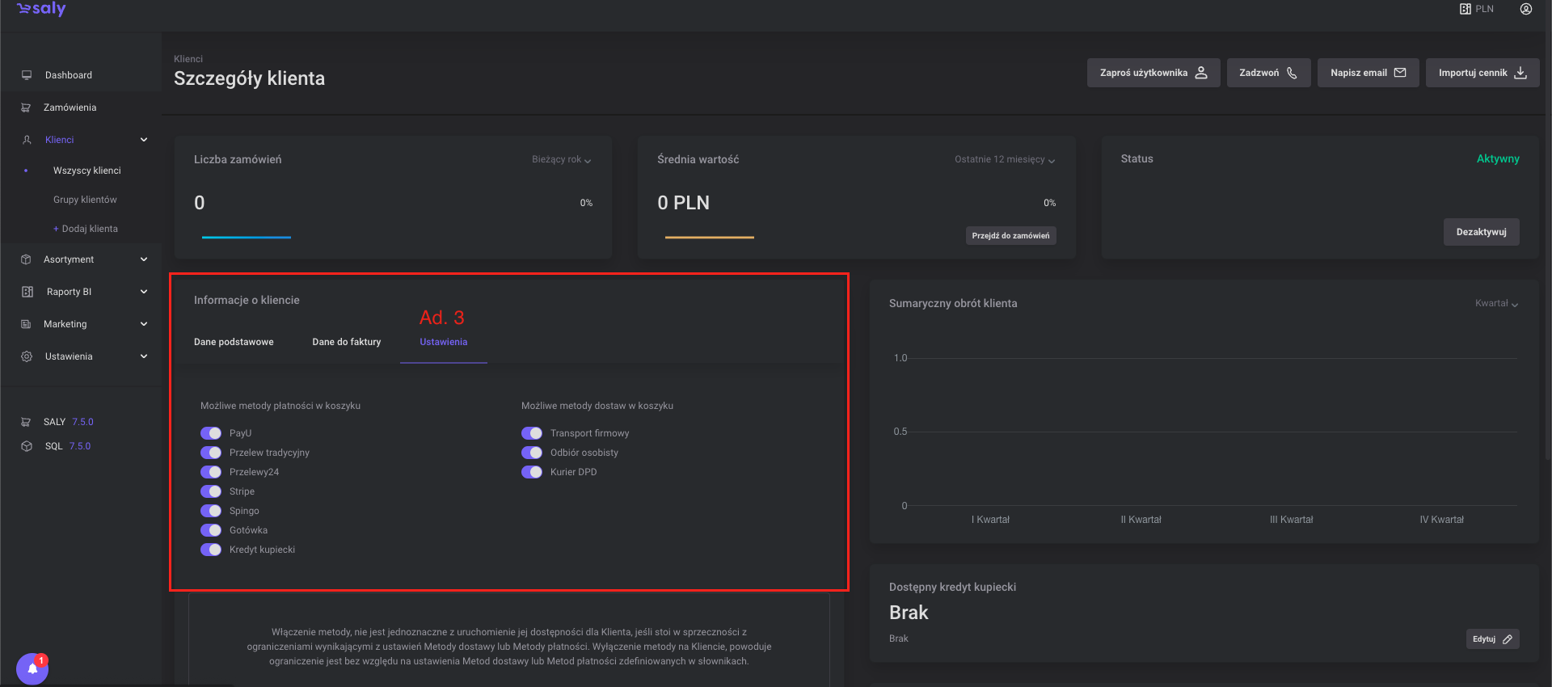This screenshot has height=687, width=1552.
Task: Expand the Ostatnie 12 miesięcy dropdown
Action: point(1004,160)
